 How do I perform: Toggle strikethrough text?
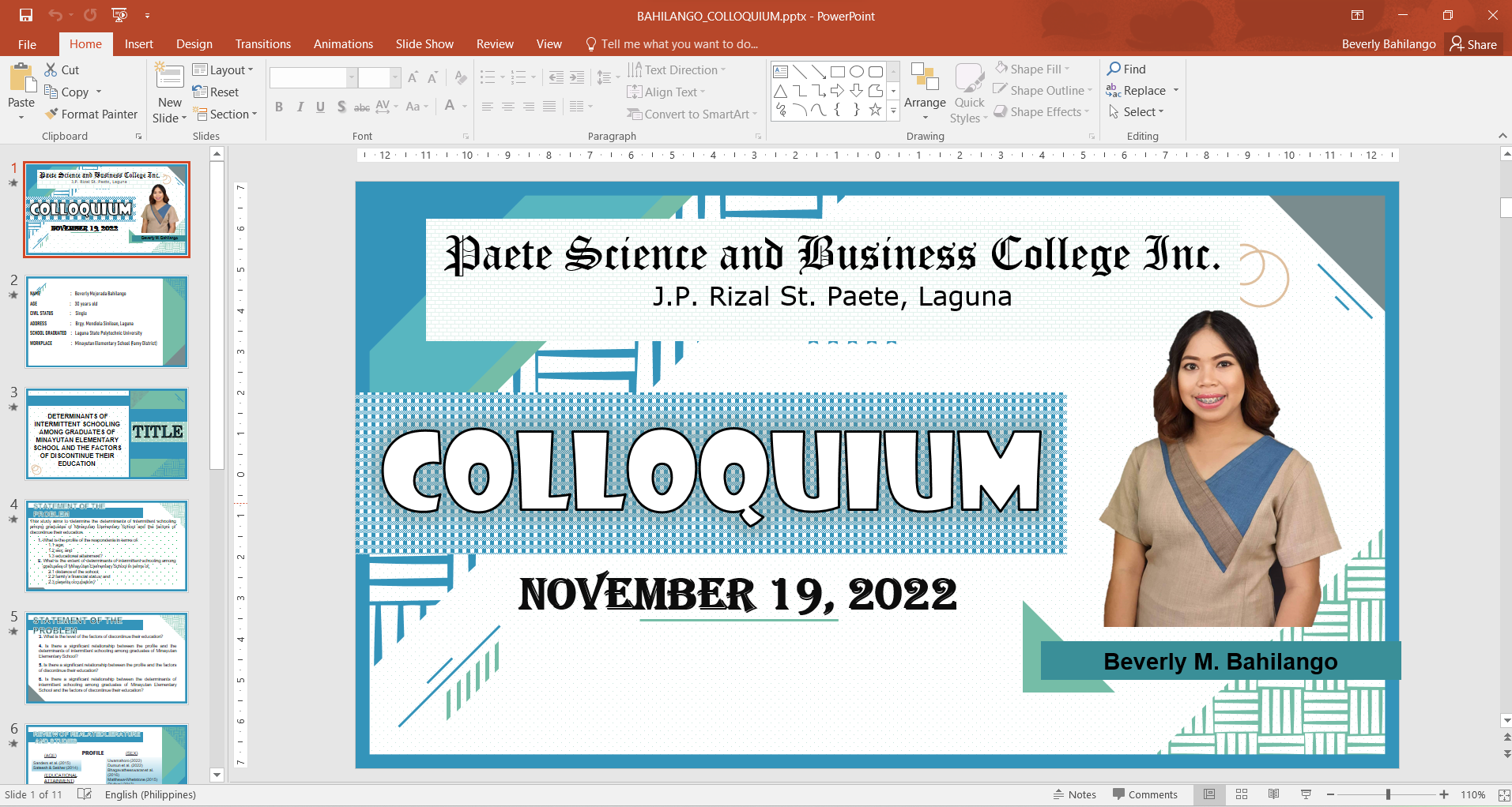click(x=362, y=107)
